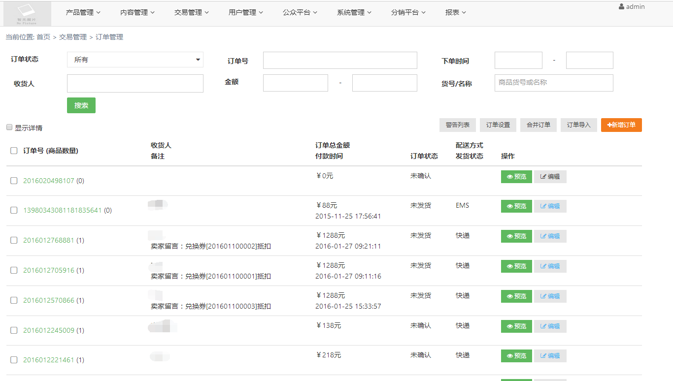
Task: Click 编辑 for order 2016012768881
Action: (550, 236)
